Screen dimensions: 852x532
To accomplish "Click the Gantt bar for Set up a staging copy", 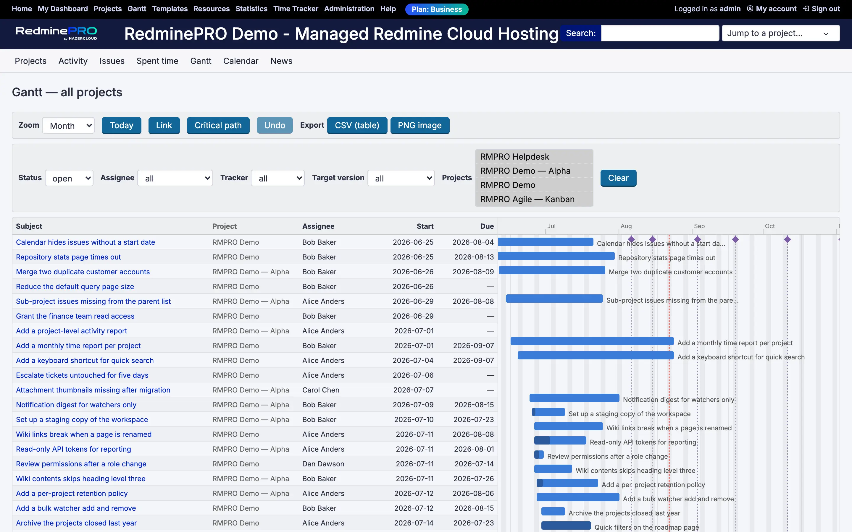I will click(548, 412).
